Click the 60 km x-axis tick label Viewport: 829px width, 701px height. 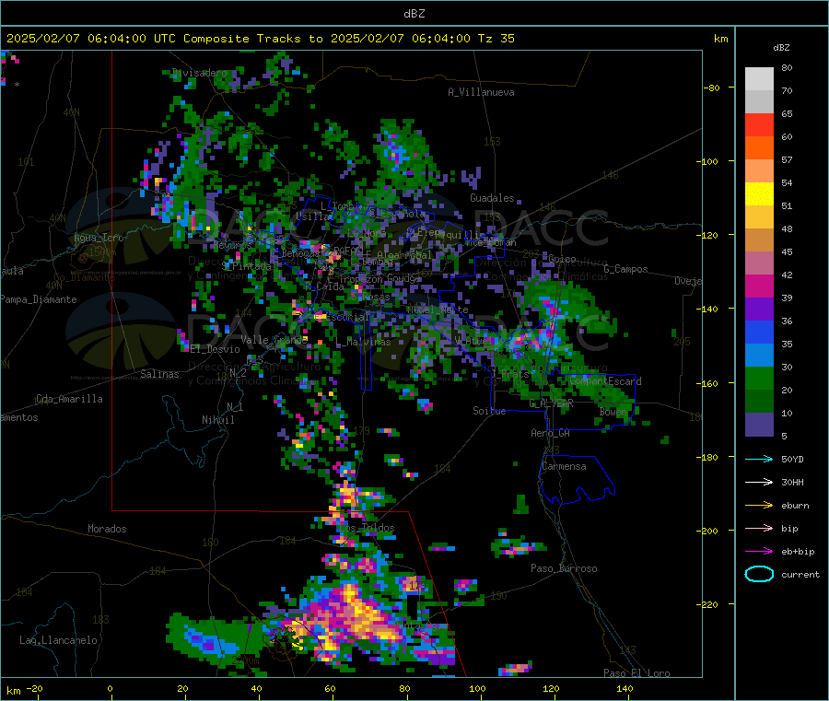(330, 688)
